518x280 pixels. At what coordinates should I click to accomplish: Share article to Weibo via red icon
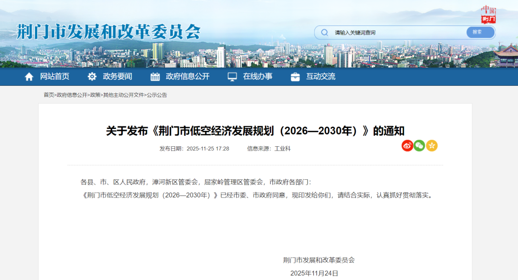click(407, 146)
